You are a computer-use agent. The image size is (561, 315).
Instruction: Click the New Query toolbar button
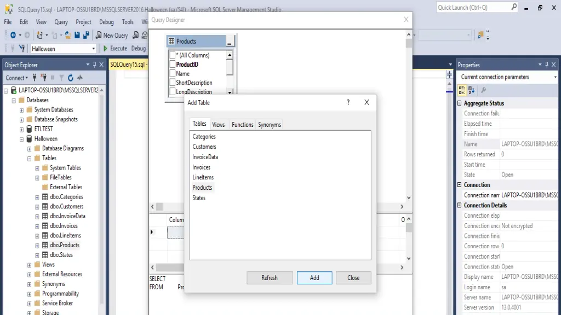click(112, 35)
